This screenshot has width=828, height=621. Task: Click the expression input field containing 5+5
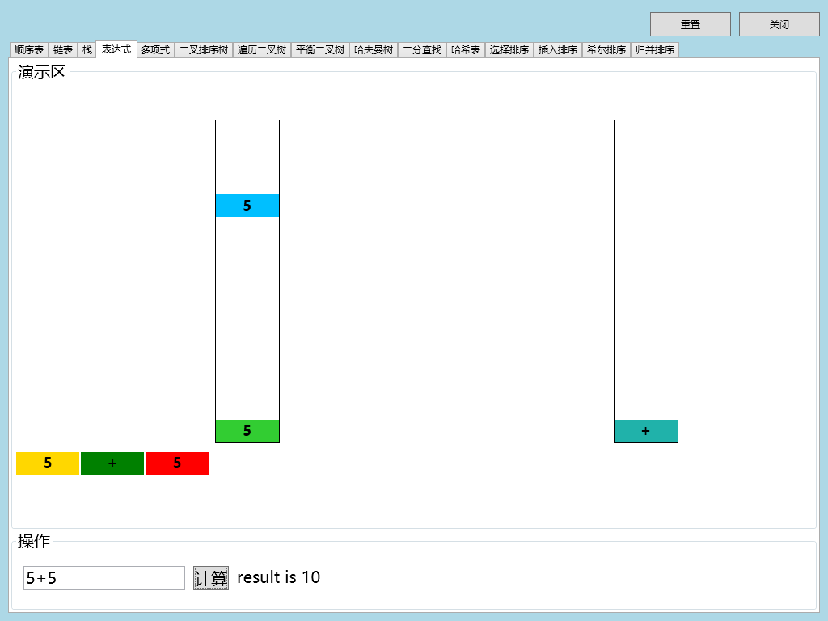104,578
